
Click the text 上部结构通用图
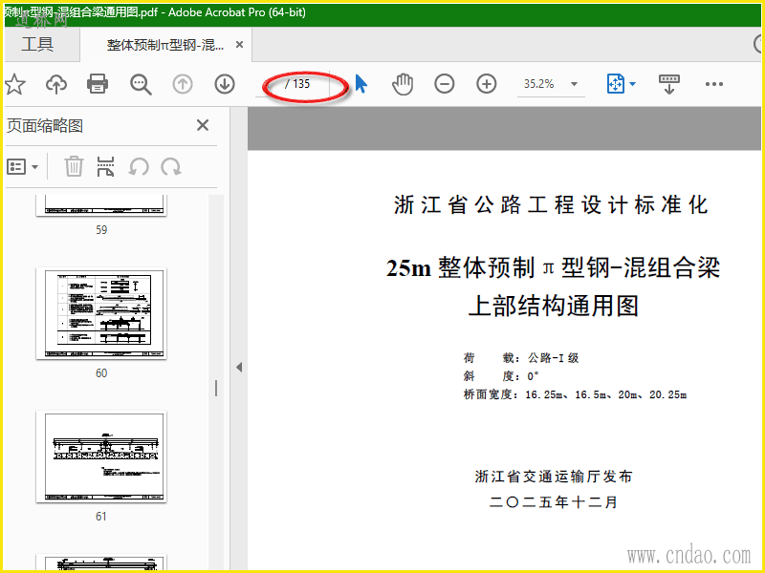(554, 306)
